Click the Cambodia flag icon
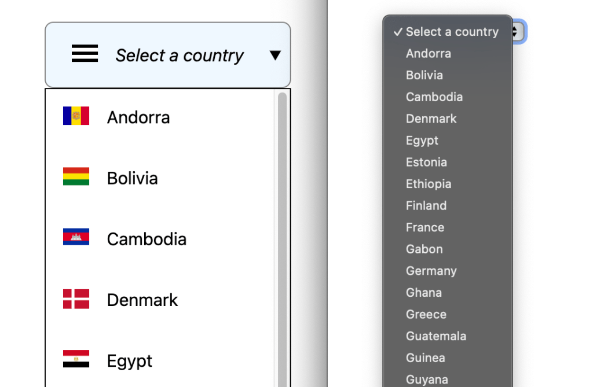Image resolution: width=593 pixels, height=387 pixels. 76,237
